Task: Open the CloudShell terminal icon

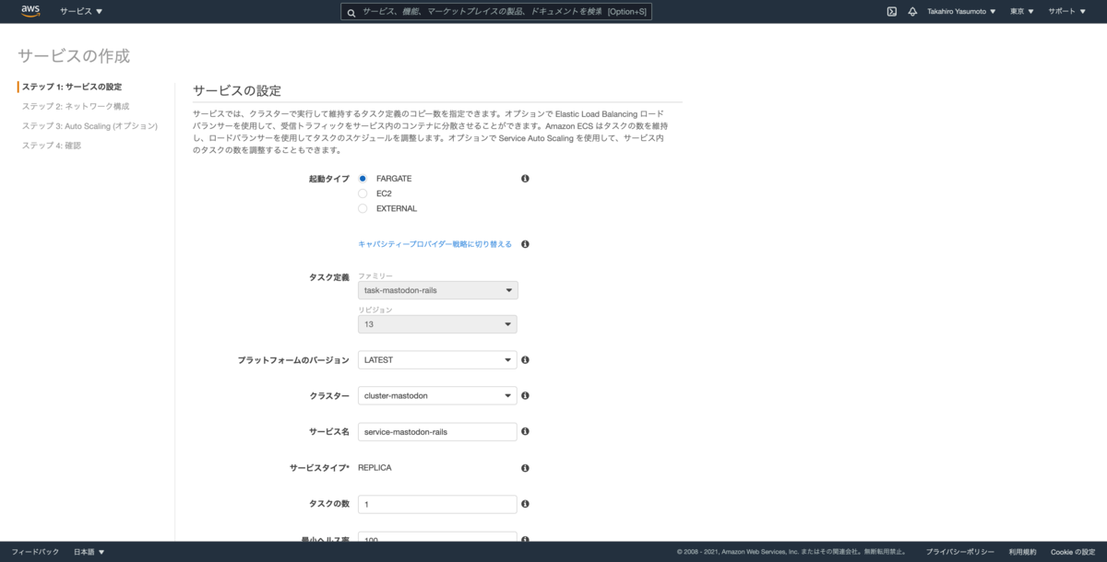Action: (892, 11)
